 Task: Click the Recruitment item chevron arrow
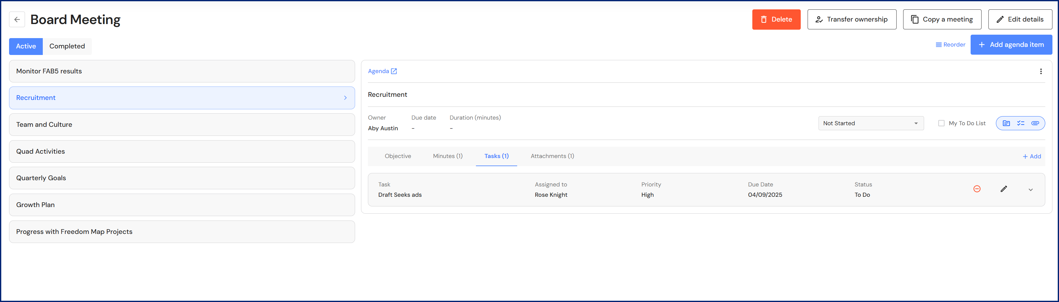click(345, 98)
